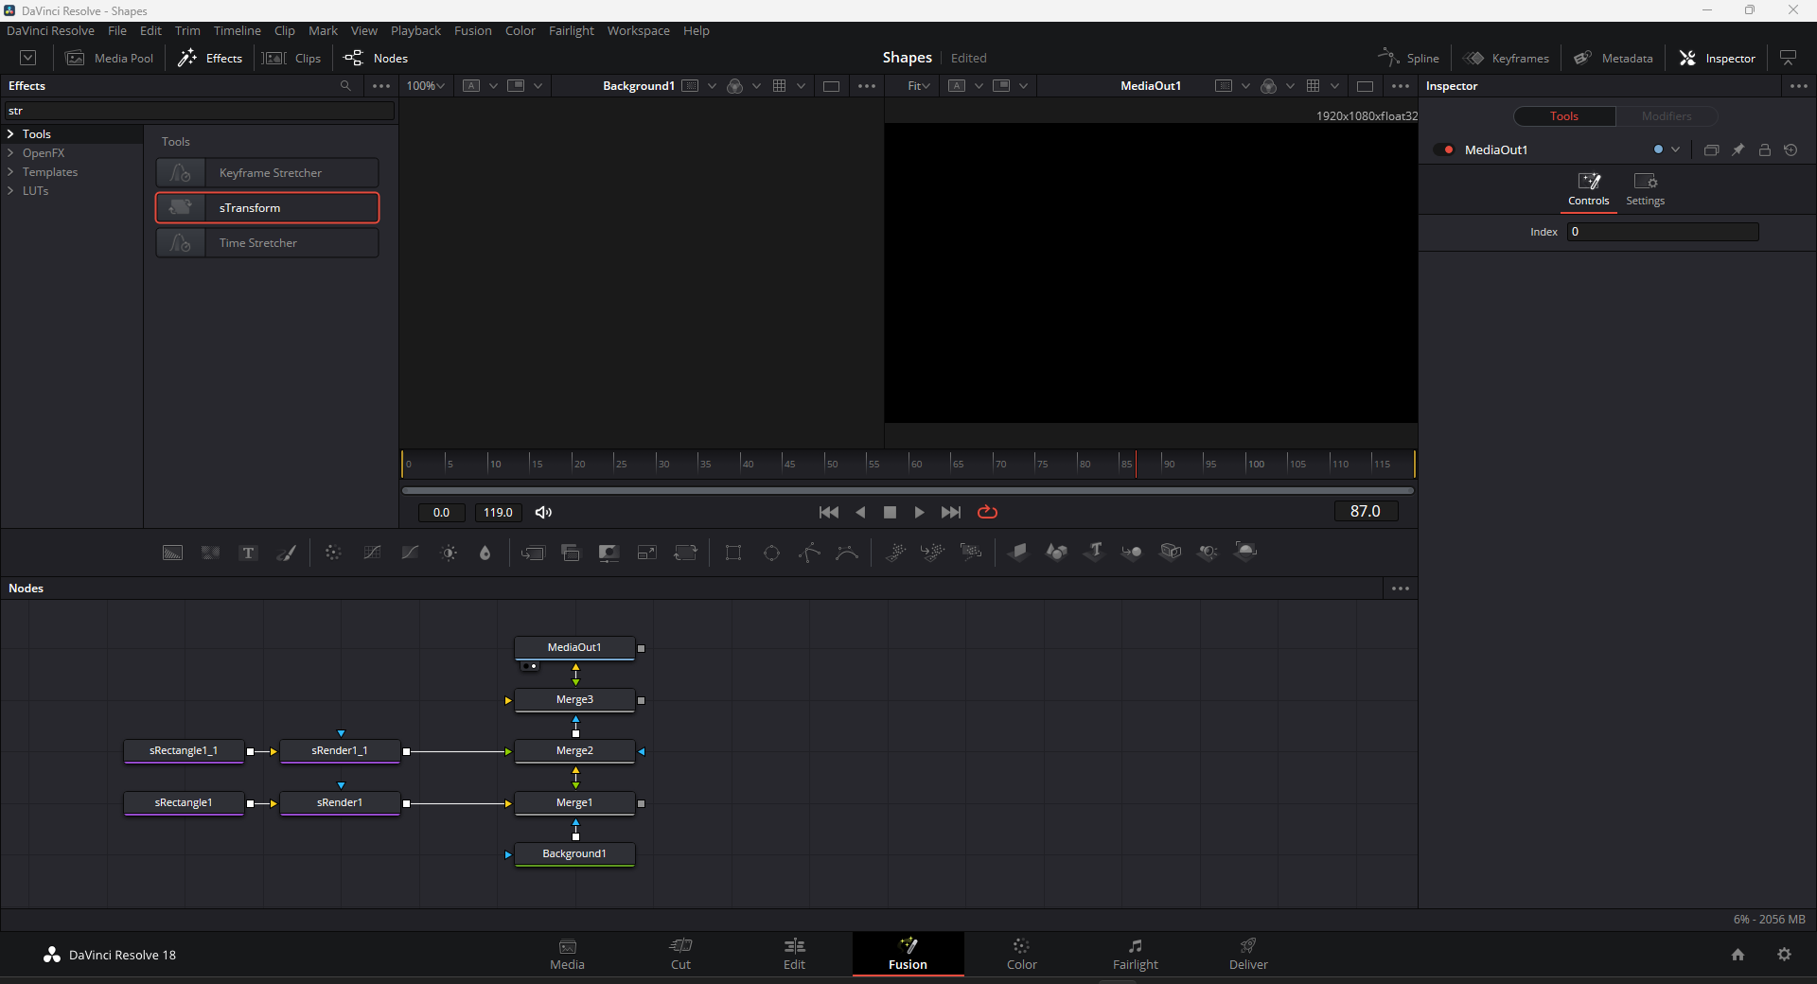This screenshot has width=1817, height=984.
Task: Add a Channel Booleans node from toolbar
Action: pos(571,553)
